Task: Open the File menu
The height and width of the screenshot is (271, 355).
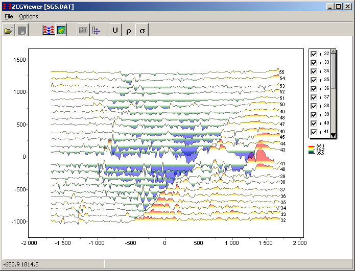Action: click(9, 16)
